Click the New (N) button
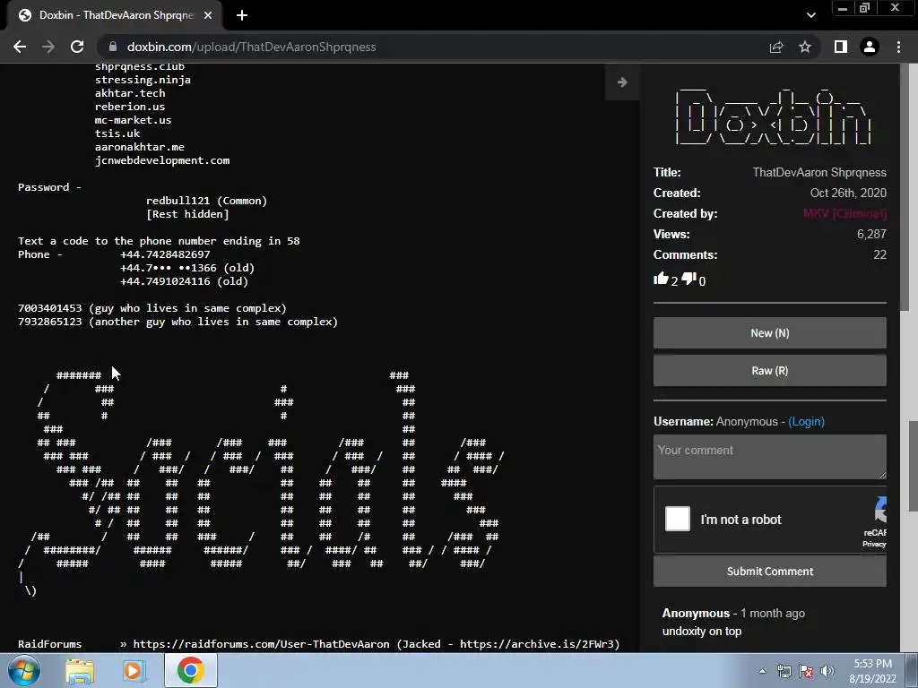The height and width of the screenshot is (688, 918). click(770, 333)
